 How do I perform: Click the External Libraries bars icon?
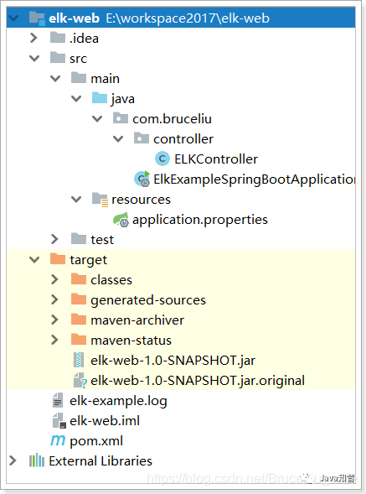point(37,460)
